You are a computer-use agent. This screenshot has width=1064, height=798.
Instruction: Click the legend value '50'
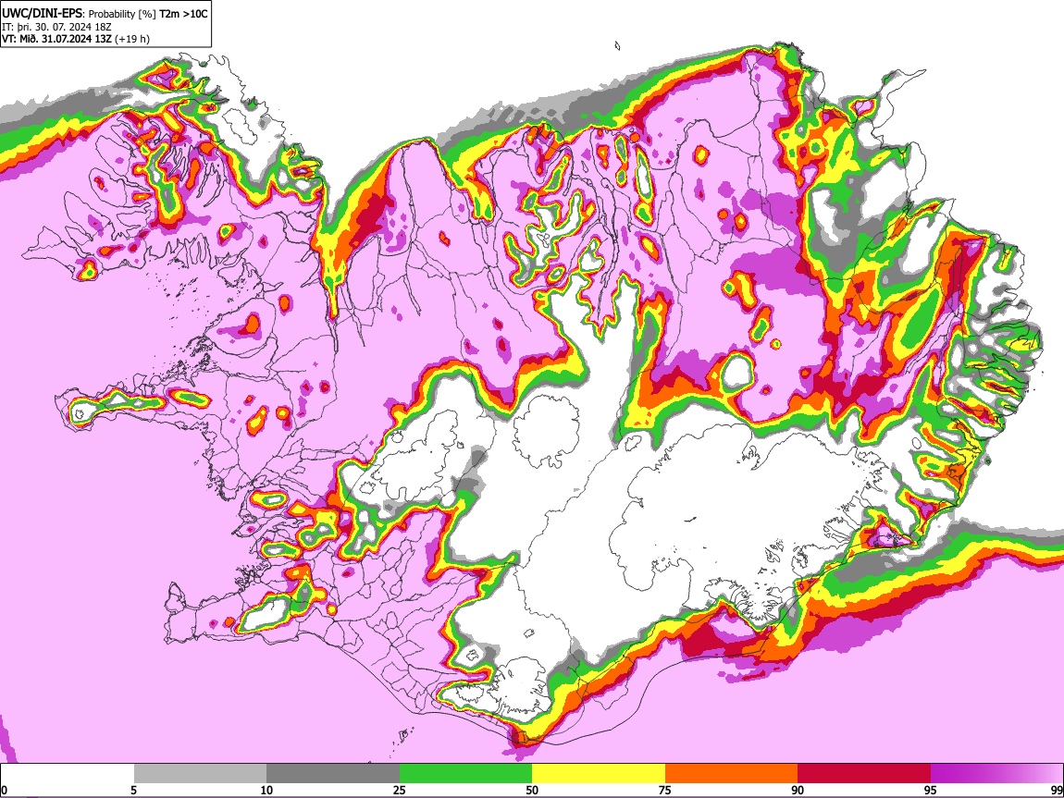click(532, 790)
